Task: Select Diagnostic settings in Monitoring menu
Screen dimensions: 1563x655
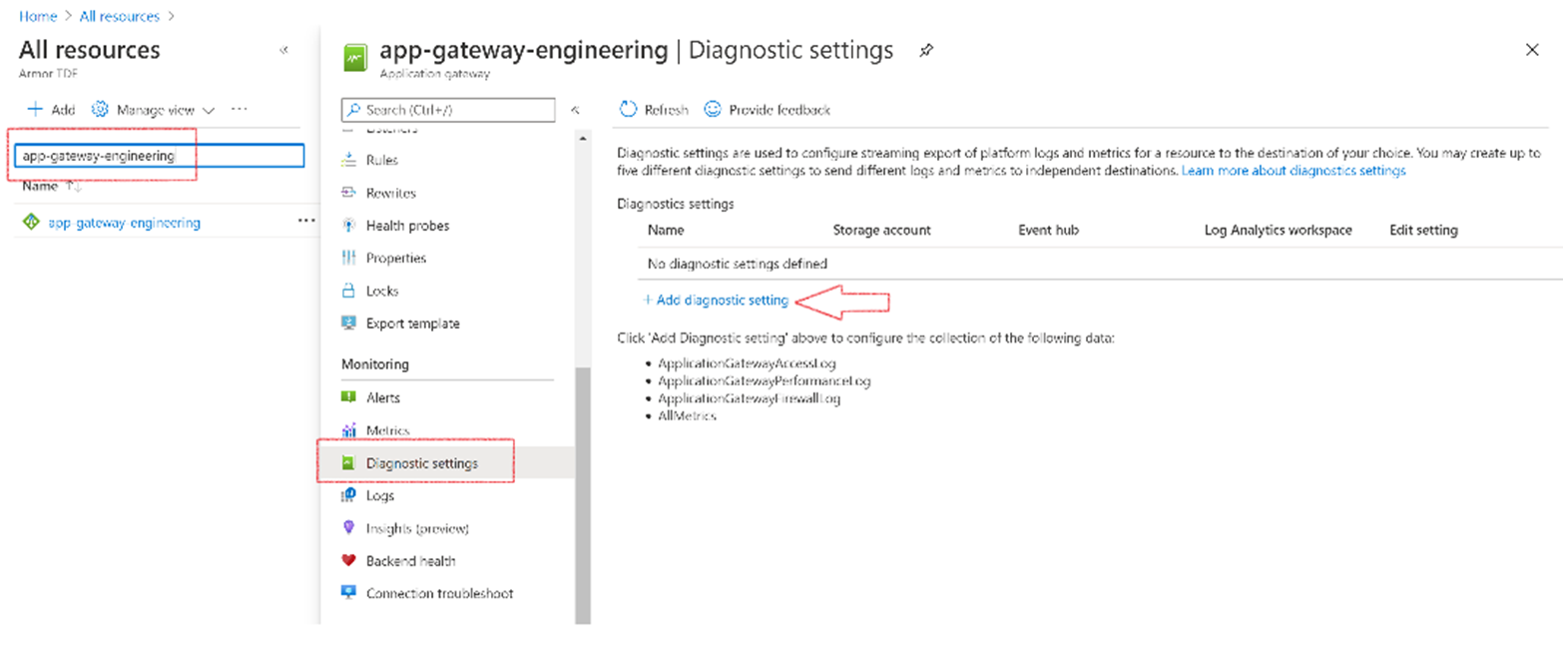Action: [x=421, y=463]
